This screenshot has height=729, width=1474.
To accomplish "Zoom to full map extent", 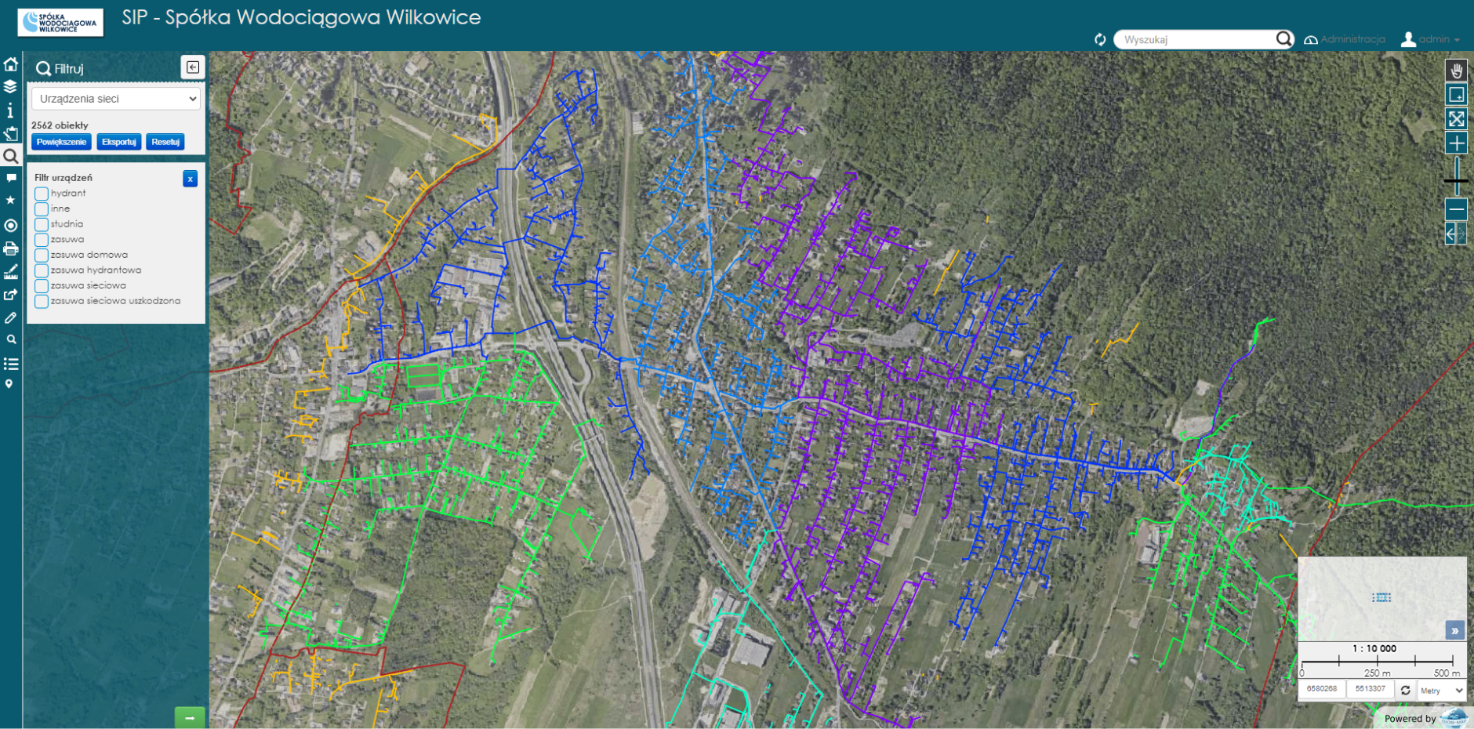I will (1456, 119).
